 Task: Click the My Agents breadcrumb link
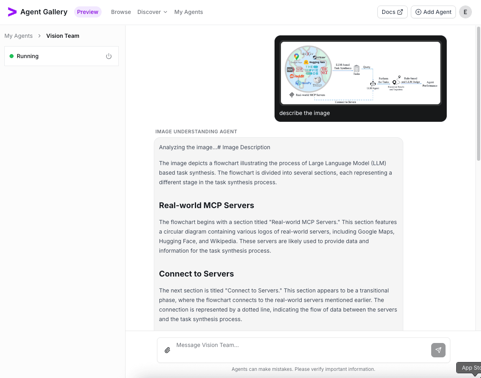19,36
